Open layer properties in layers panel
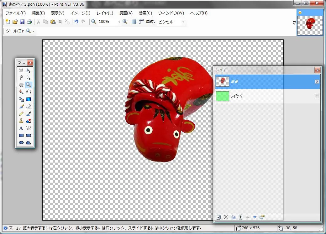This screenshot has width=326, height=234. (x=262, y=217)
